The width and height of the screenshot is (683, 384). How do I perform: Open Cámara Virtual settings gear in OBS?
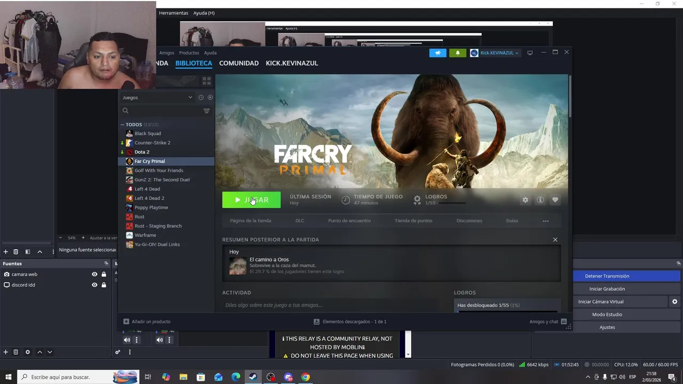click(x=674, y=301)
